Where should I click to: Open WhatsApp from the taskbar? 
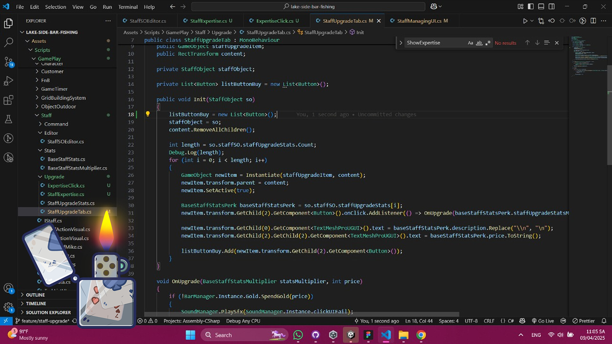coord(298,335)
